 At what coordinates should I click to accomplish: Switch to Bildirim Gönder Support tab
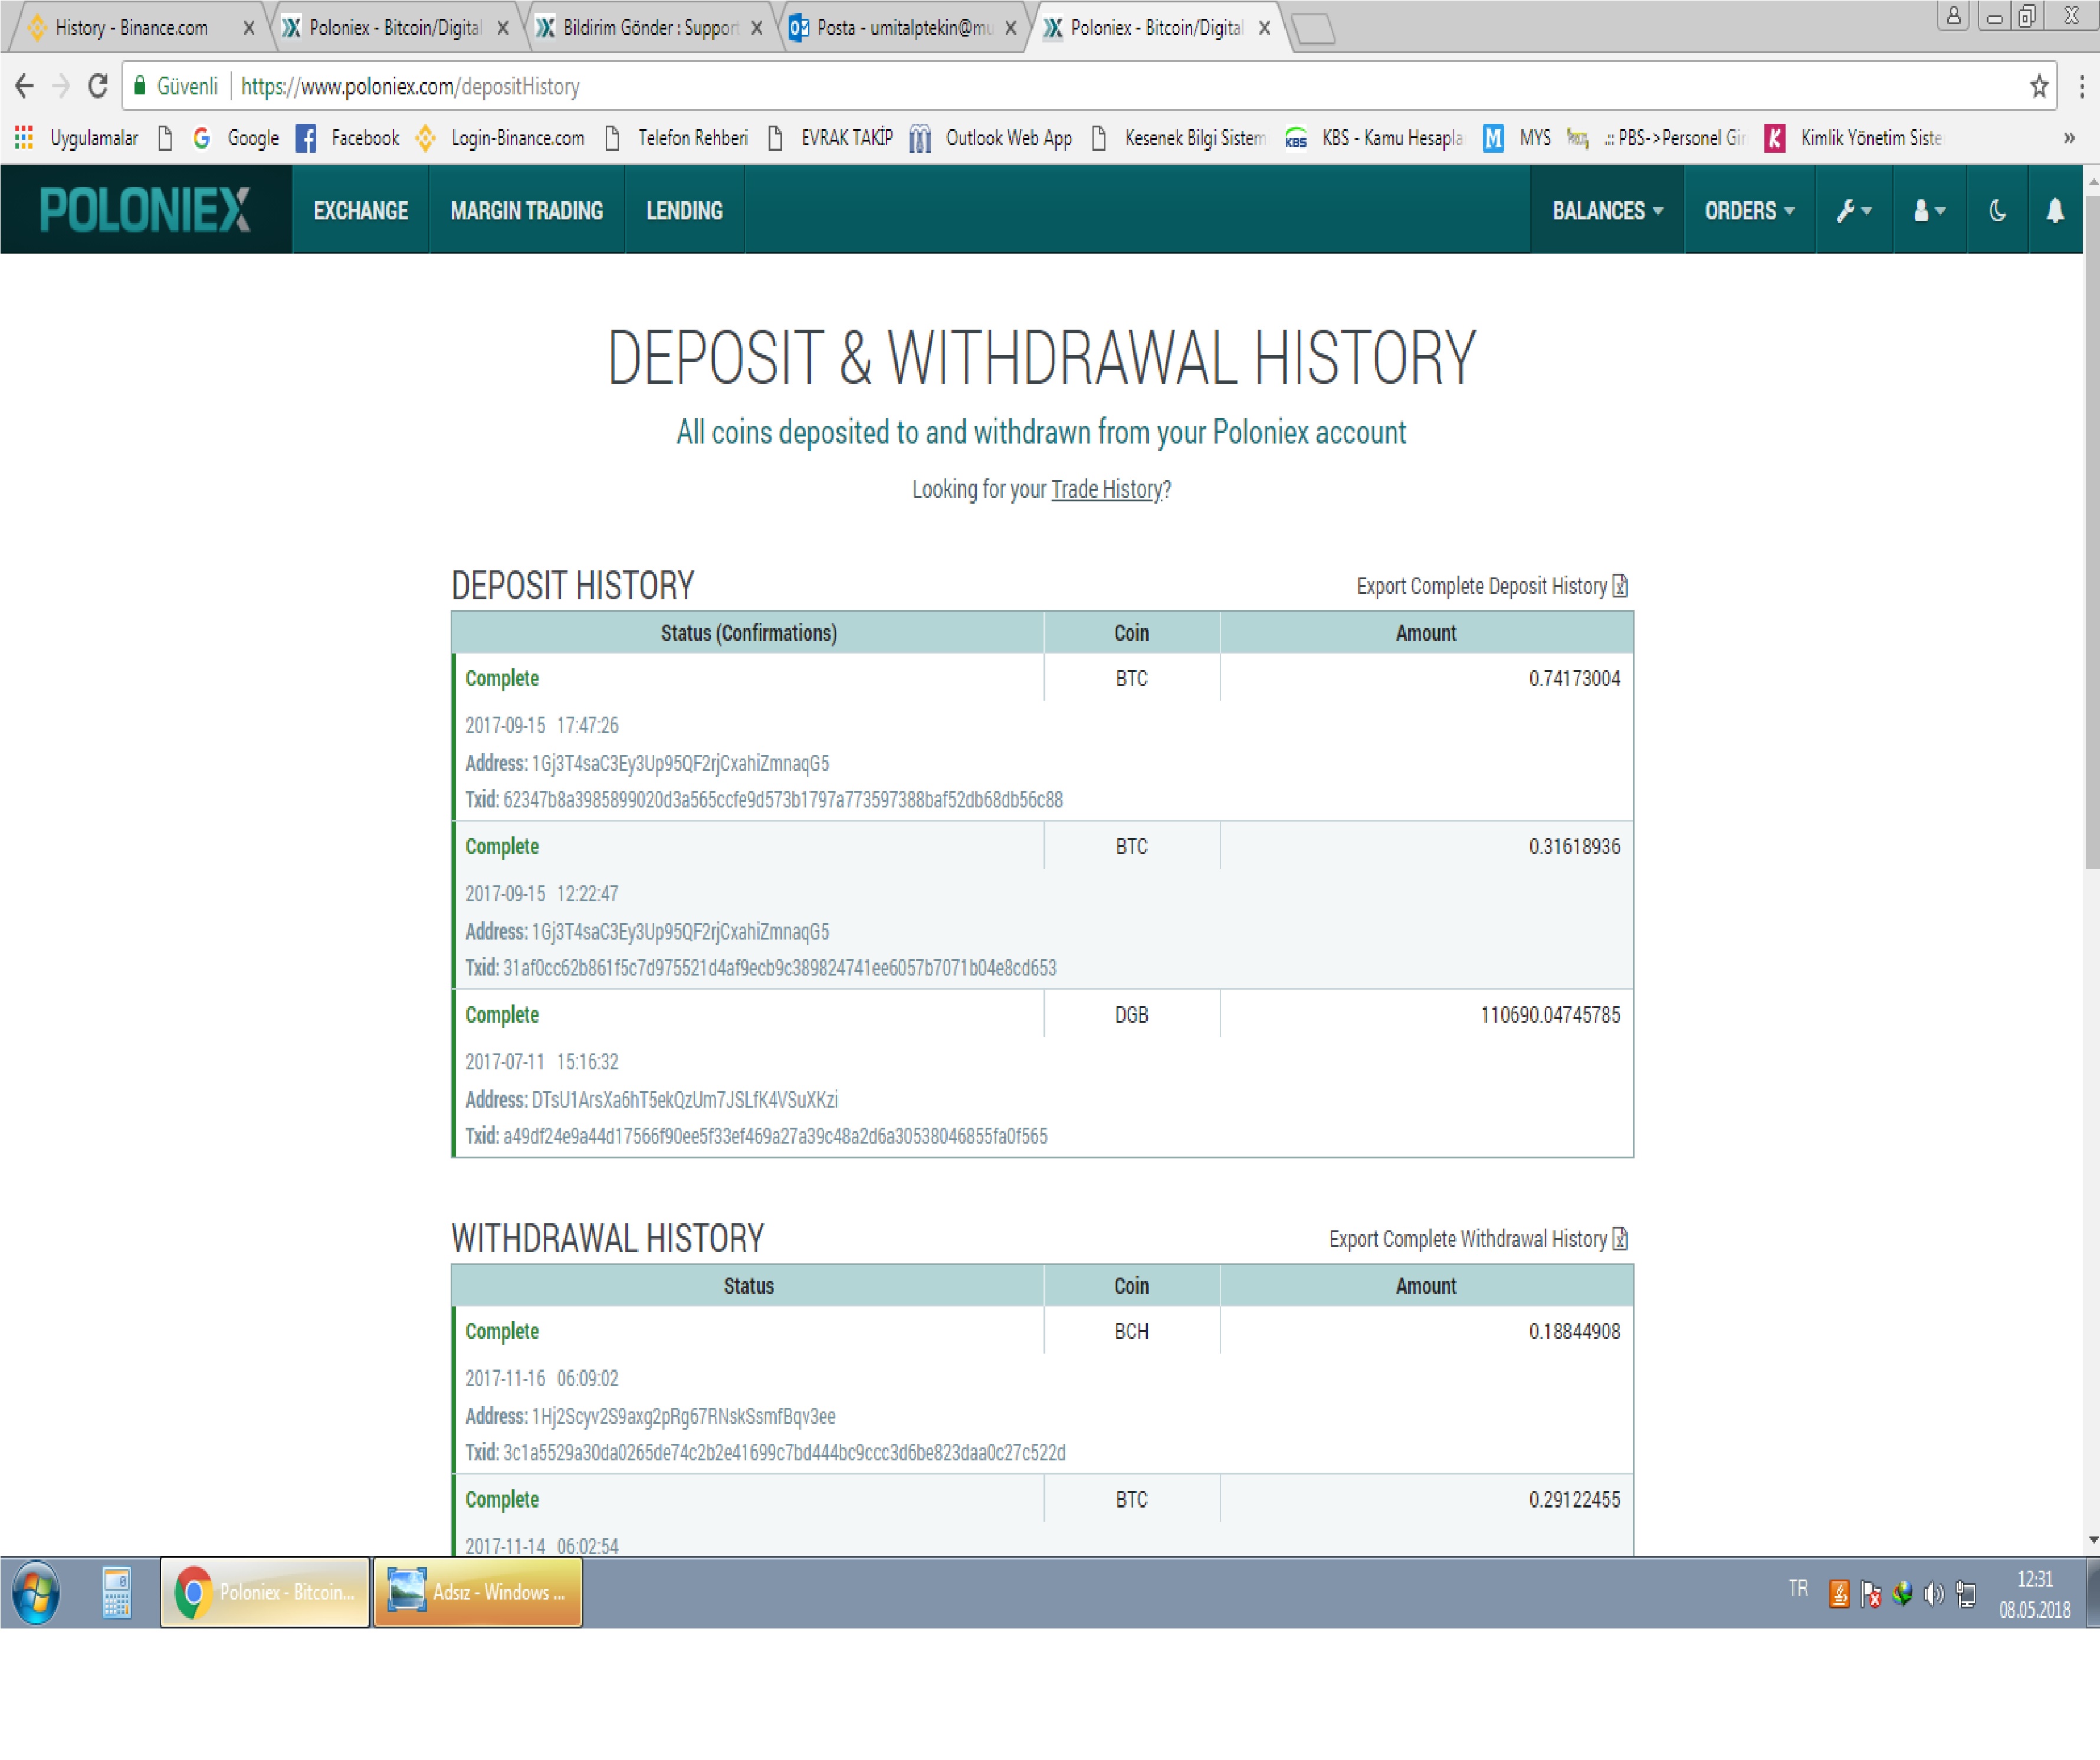tap(650, 28)
